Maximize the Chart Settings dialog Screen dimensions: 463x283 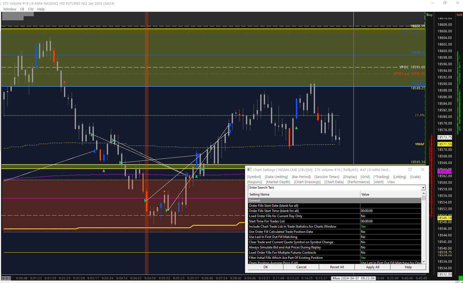point(410,170)
